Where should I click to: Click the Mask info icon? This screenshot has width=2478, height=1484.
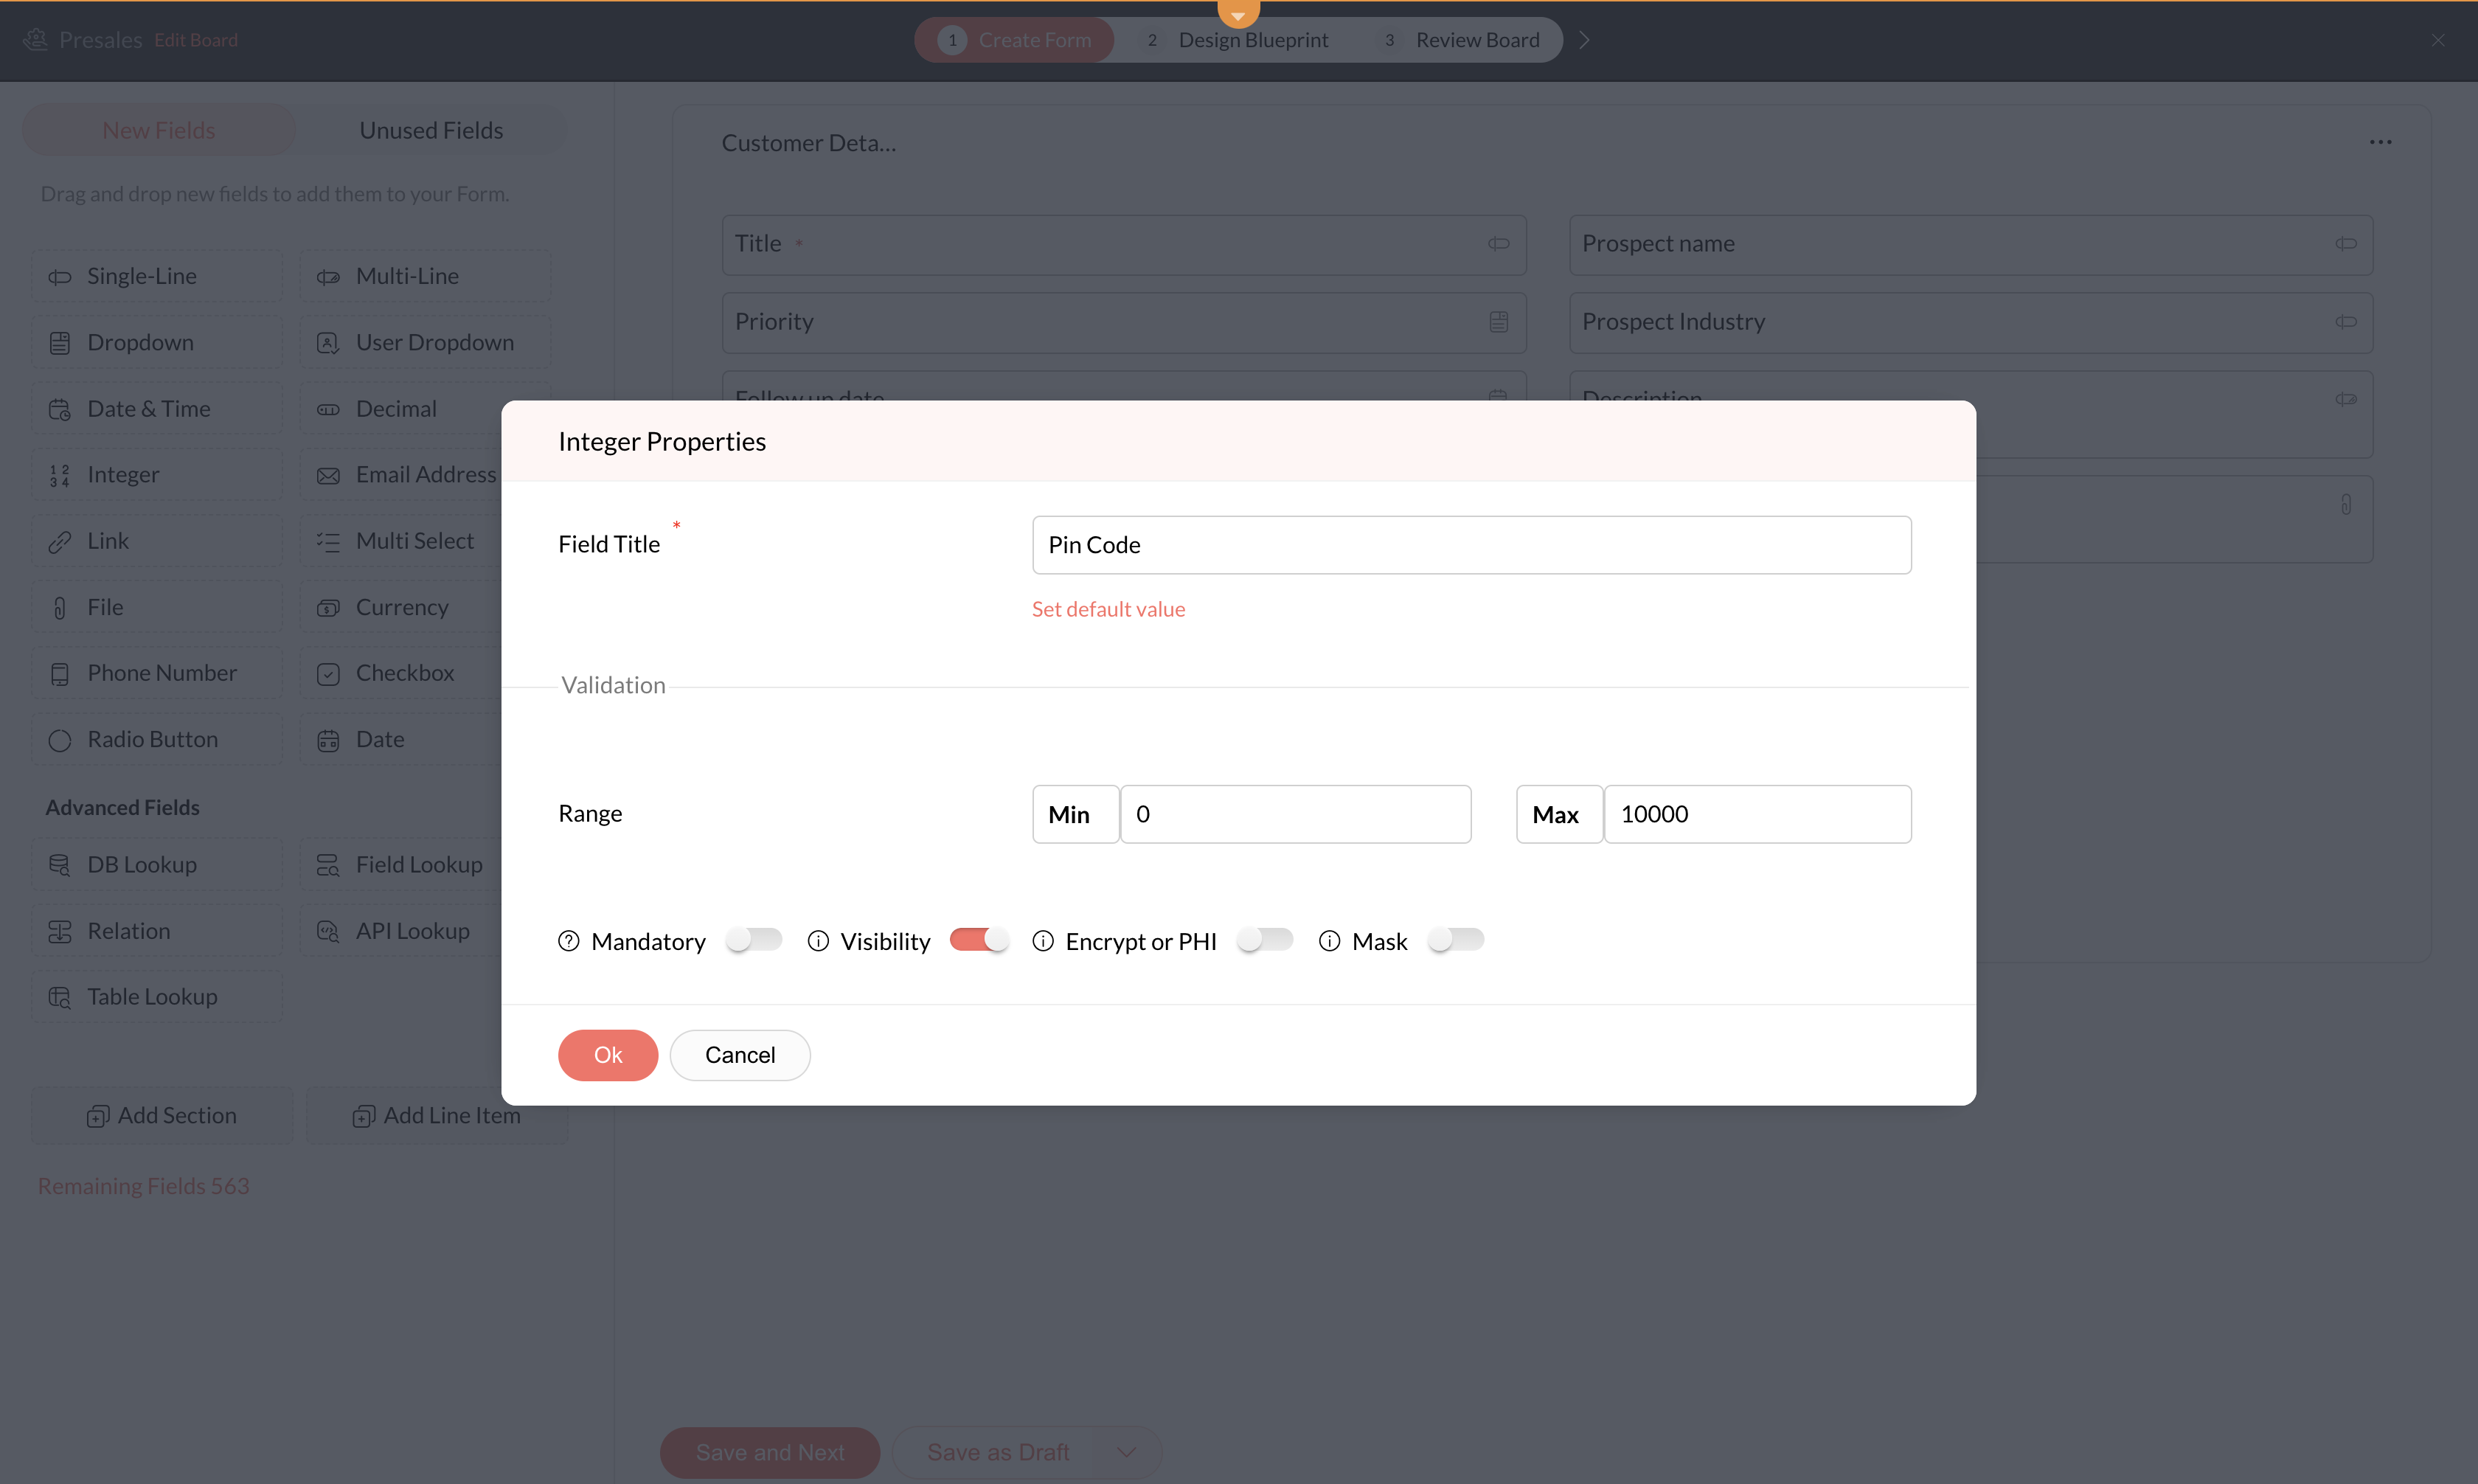[1330, 941]
